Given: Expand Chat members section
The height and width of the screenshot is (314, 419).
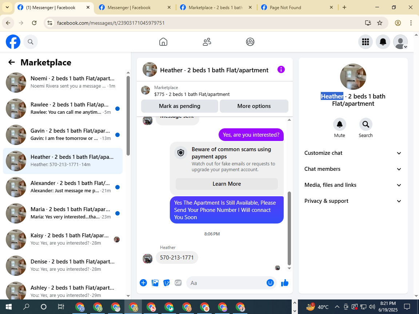Looking at the screenshot, I should click(x=353, y=169).
